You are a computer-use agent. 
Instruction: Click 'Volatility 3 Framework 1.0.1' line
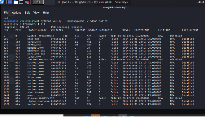point(24,24)
